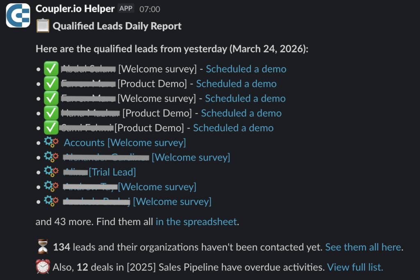This screenshot has height=280, width=420.
Task: Click the 'See them all here' link
Action: (x=363, y=247)
